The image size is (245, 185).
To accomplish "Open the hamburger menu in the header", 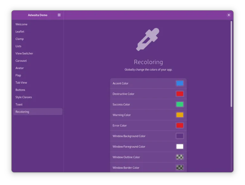I will pos(59,15).
